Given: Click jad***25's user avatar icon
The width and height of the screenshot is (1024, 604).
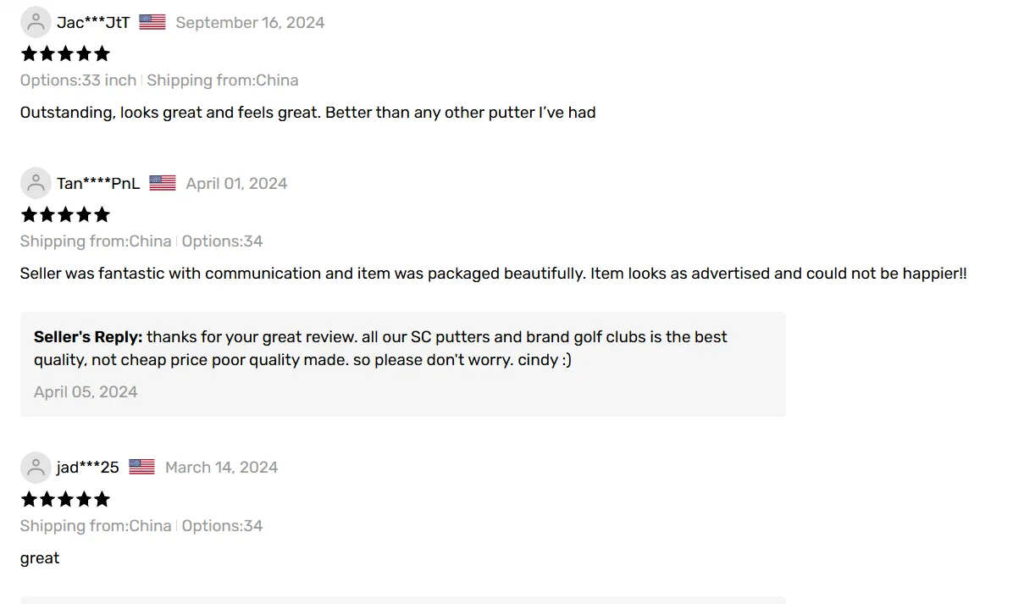Looking at the screenshot, I should 36,467.
